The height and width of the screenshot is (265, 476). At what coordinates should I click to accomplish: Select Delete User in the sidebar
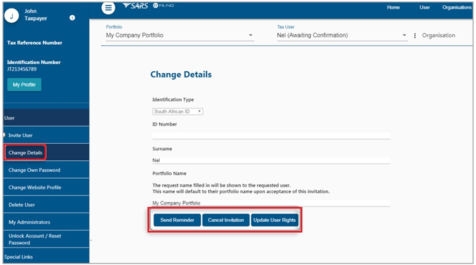46,205
